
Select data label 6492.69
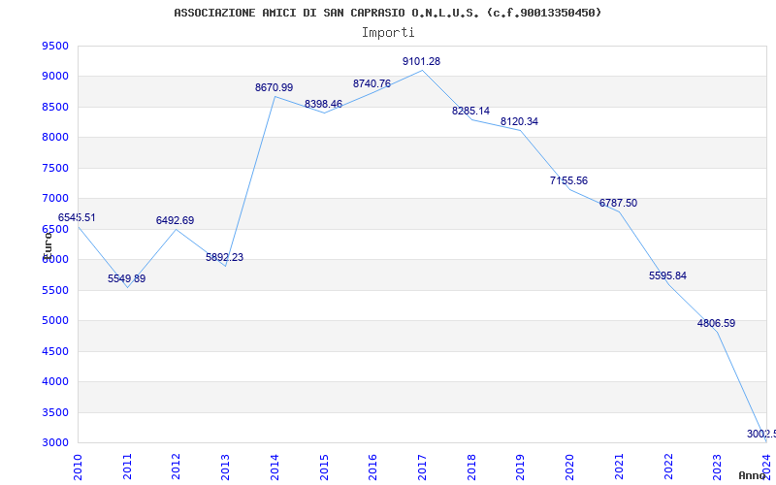click(x=176, y=221)
